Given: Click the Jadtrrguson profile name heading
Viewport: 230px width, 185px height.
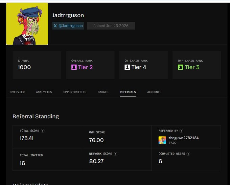Looking at the screenshot, I should pos(68,15).
